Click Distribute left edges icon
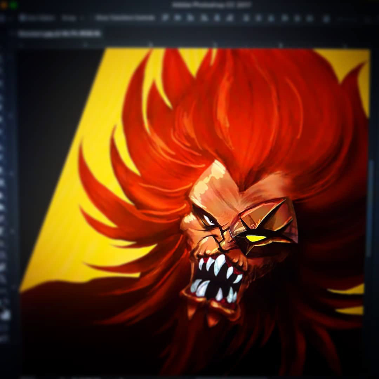Image resolution: width=379 pixels, height=379 pixels. pos(285,18)
